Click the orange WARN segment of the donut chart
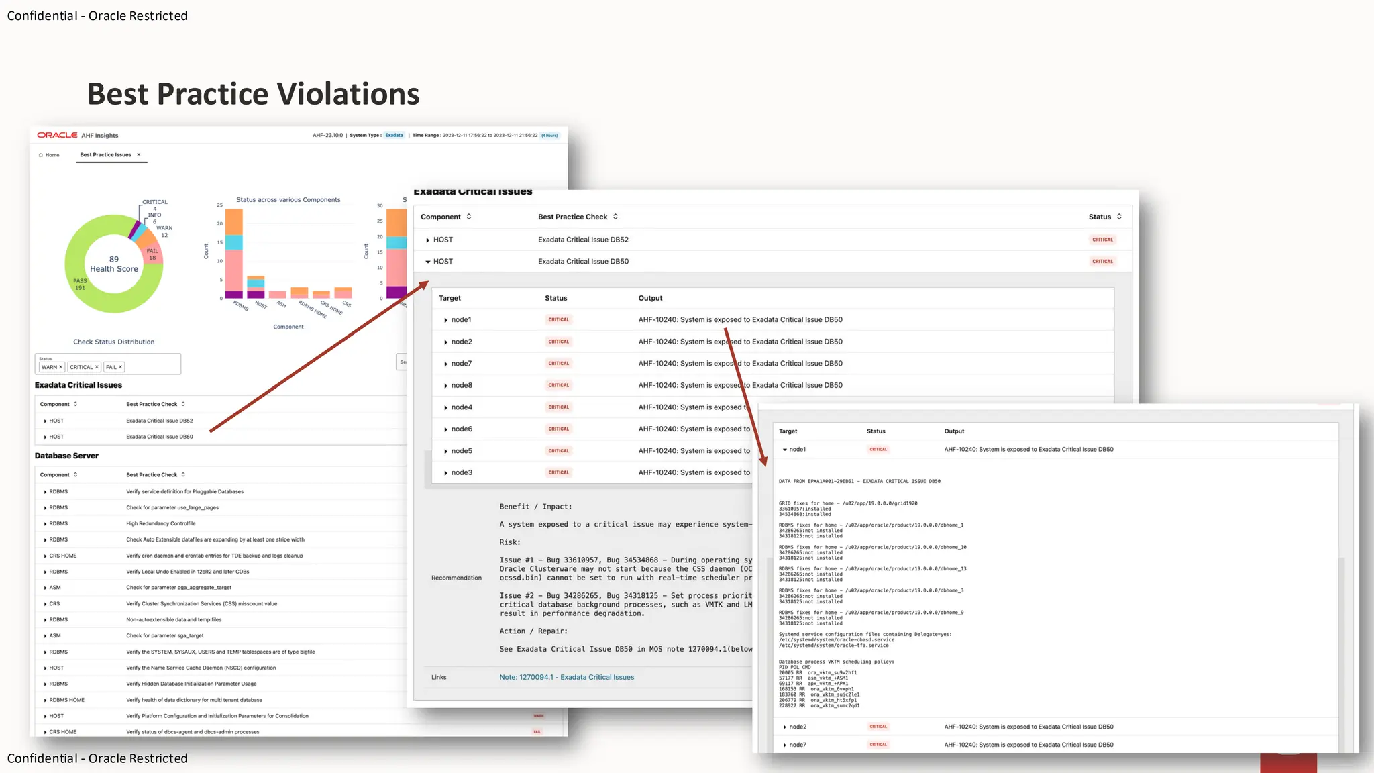This screenshot has width=1374, height=773. [x=148, y=238]
